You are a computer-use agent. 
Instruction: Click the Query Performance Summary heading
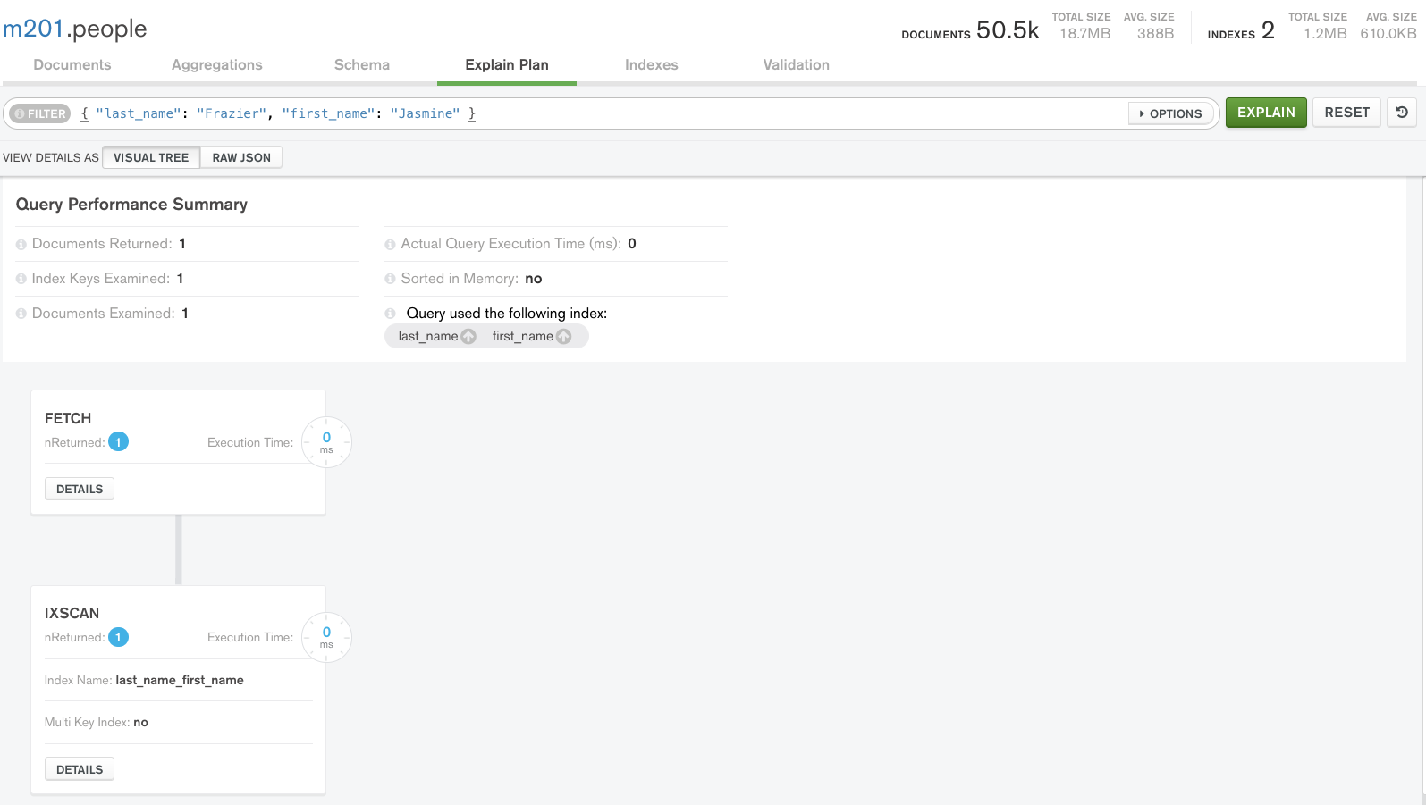click(131, 205)
